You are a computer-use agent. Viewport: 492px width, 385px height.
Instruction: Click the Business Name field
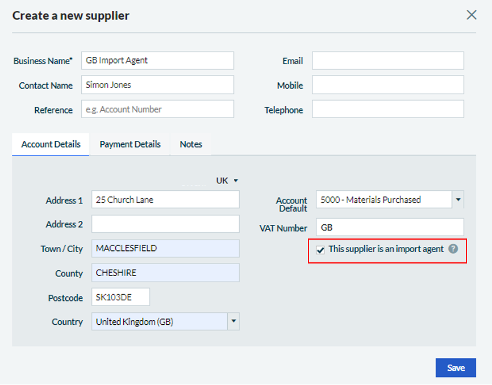[x=157, y=61]
